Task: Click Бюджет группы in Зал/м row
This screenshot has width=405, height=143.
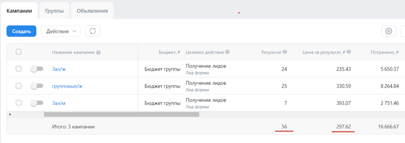Action: [x=162, y=103]
